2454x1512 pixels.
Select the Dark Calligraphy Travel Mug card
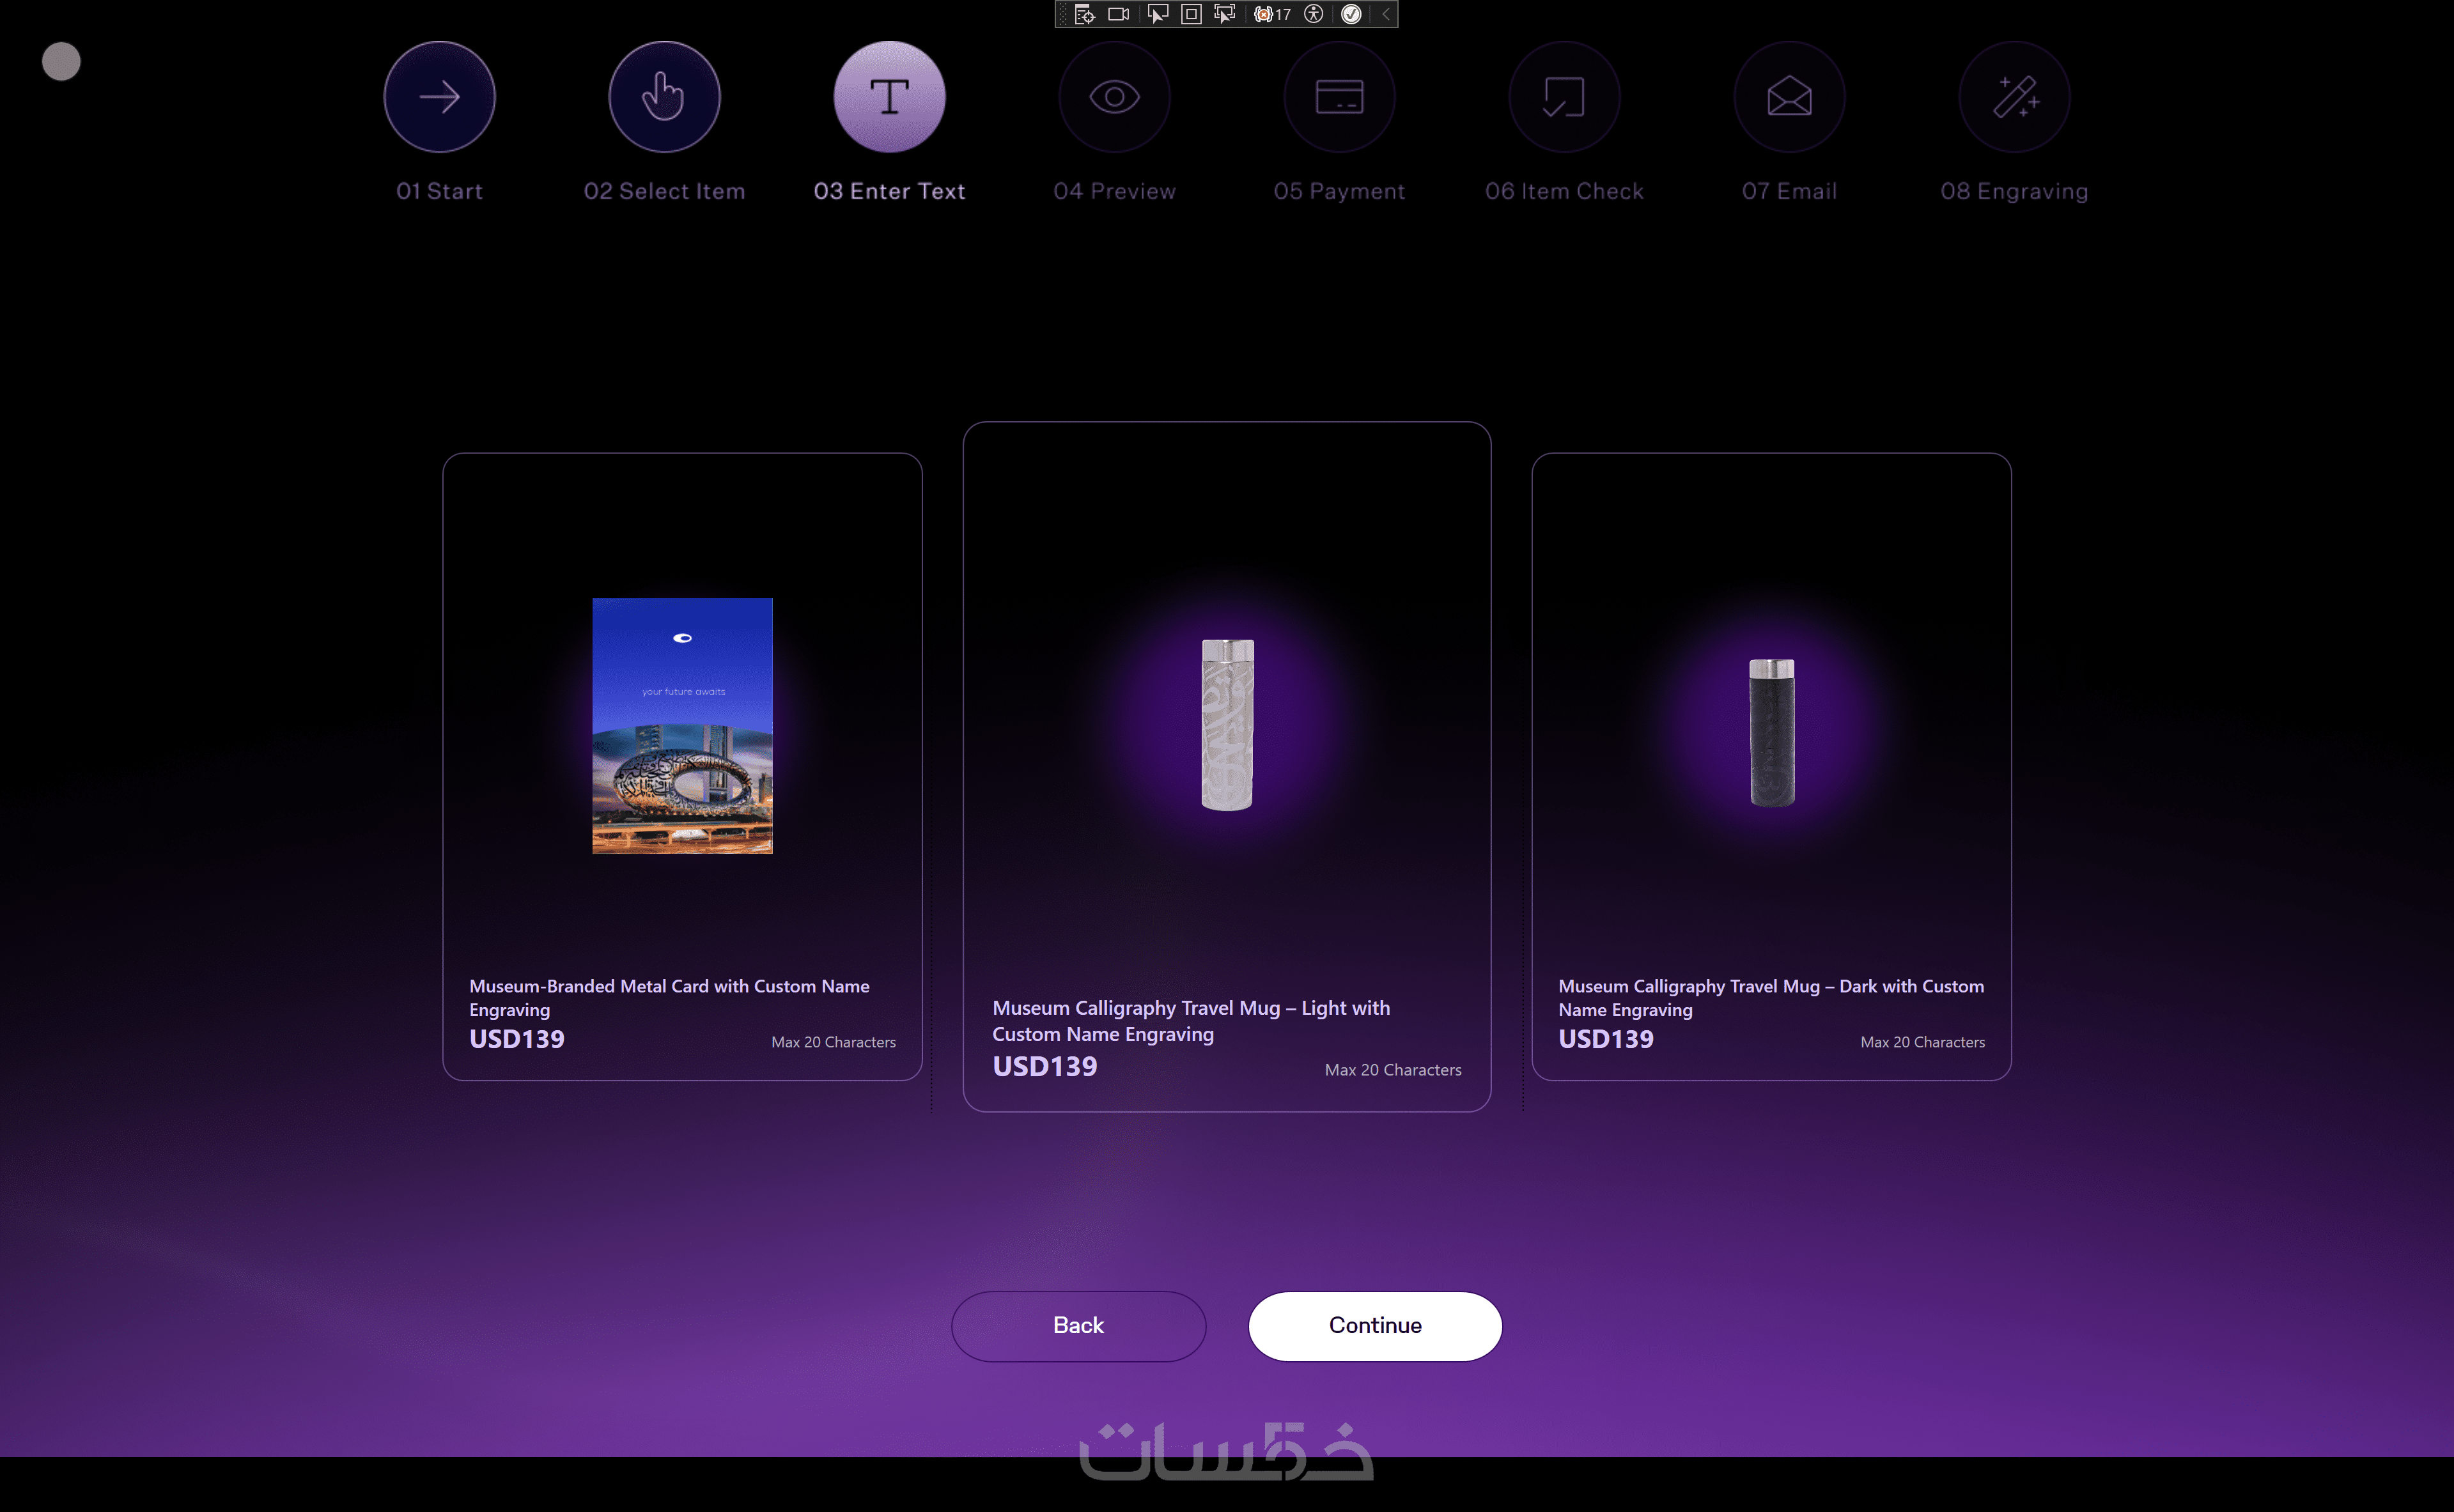[1771, 766]
